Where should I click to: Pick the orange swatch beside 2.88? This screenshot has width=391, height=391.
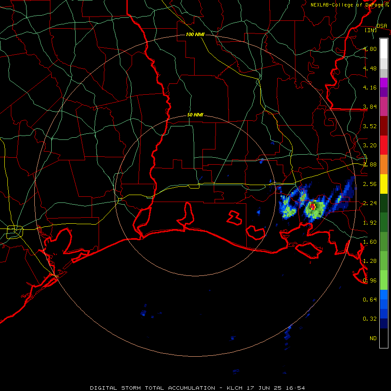coord(384,165)
